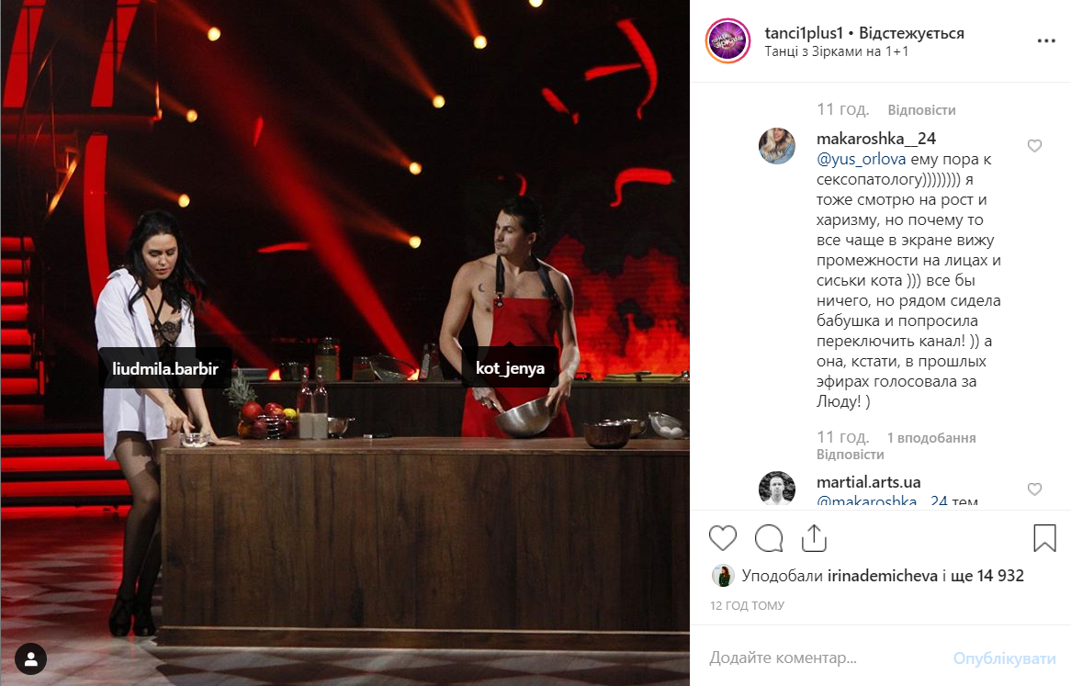This screenshot has width=1071, height=686.
Task: Open the tanci1plus1 username link
Action: pos(804,33)
